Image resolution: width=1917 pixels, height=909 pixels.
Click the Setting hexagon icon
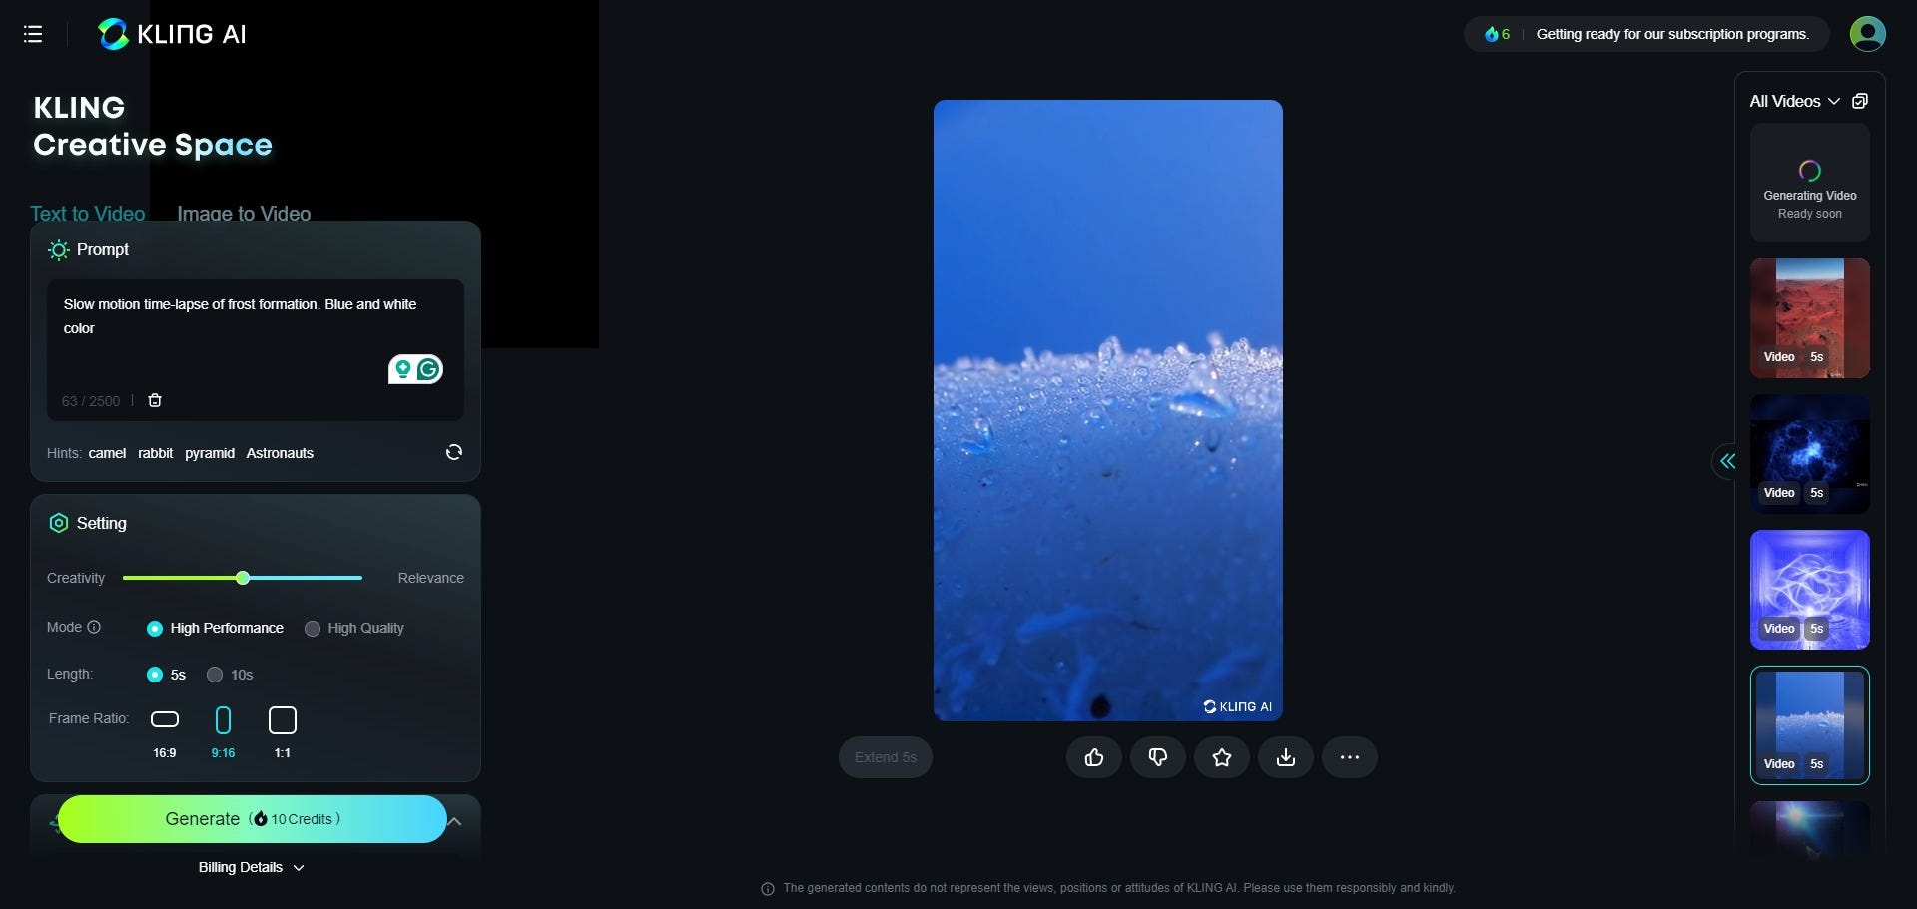[x=59, y=523]
